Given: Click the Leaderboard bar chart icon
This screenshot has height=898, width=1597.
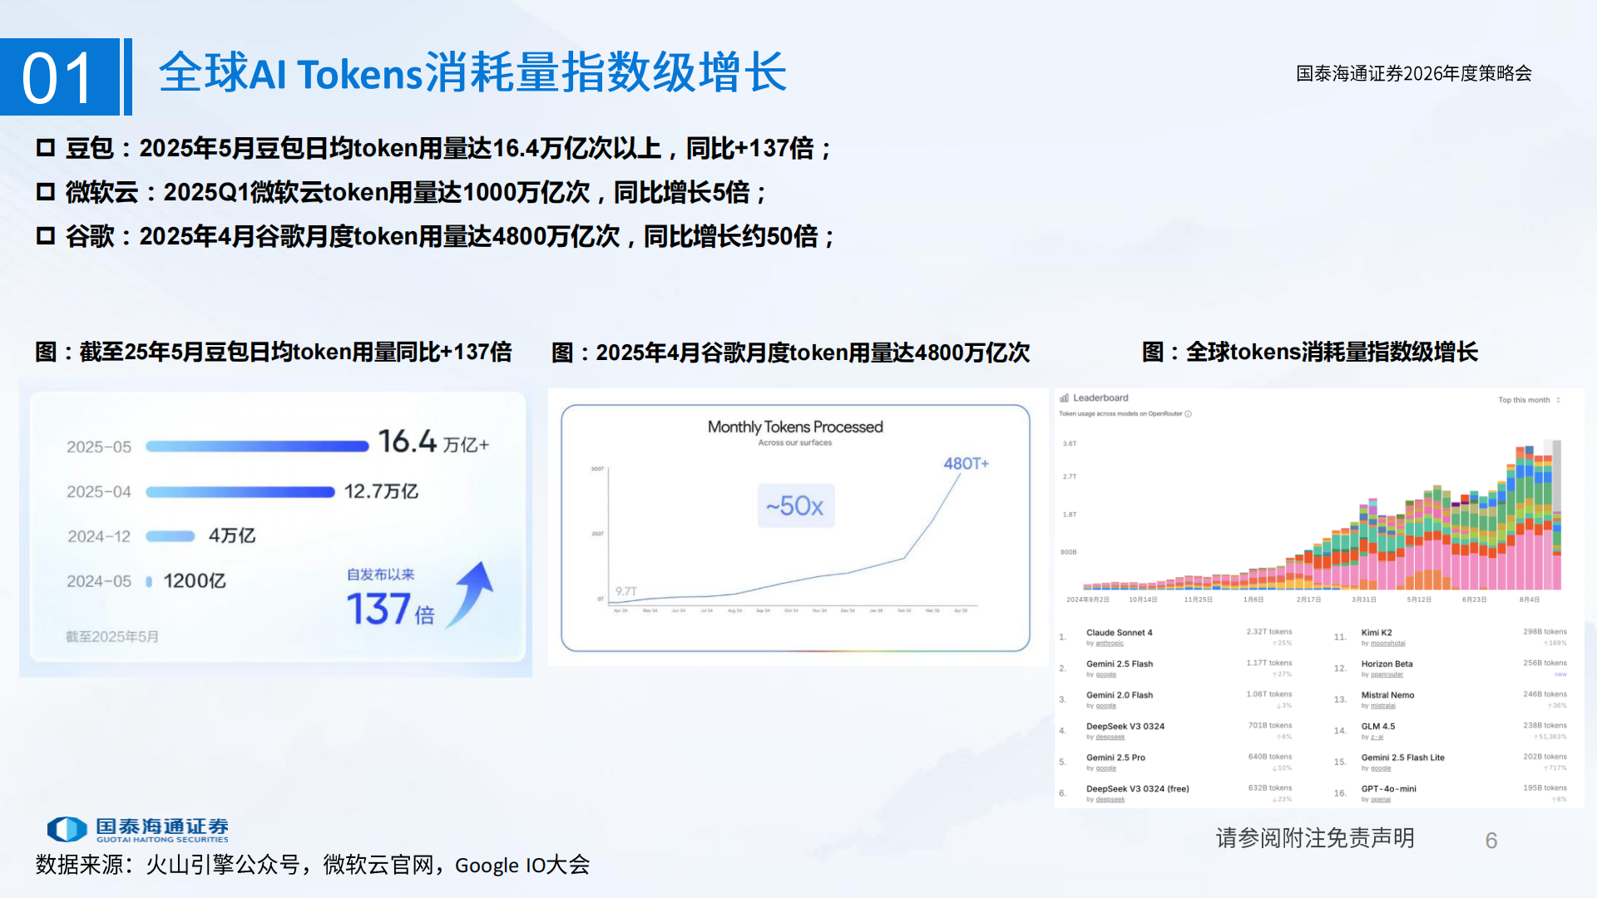Looking at the screenshot, I should click(1064, 398).
